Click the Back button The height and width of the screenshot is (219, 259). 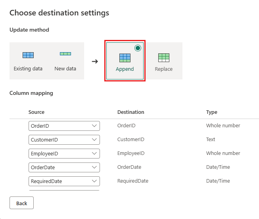tap(21, 203)
